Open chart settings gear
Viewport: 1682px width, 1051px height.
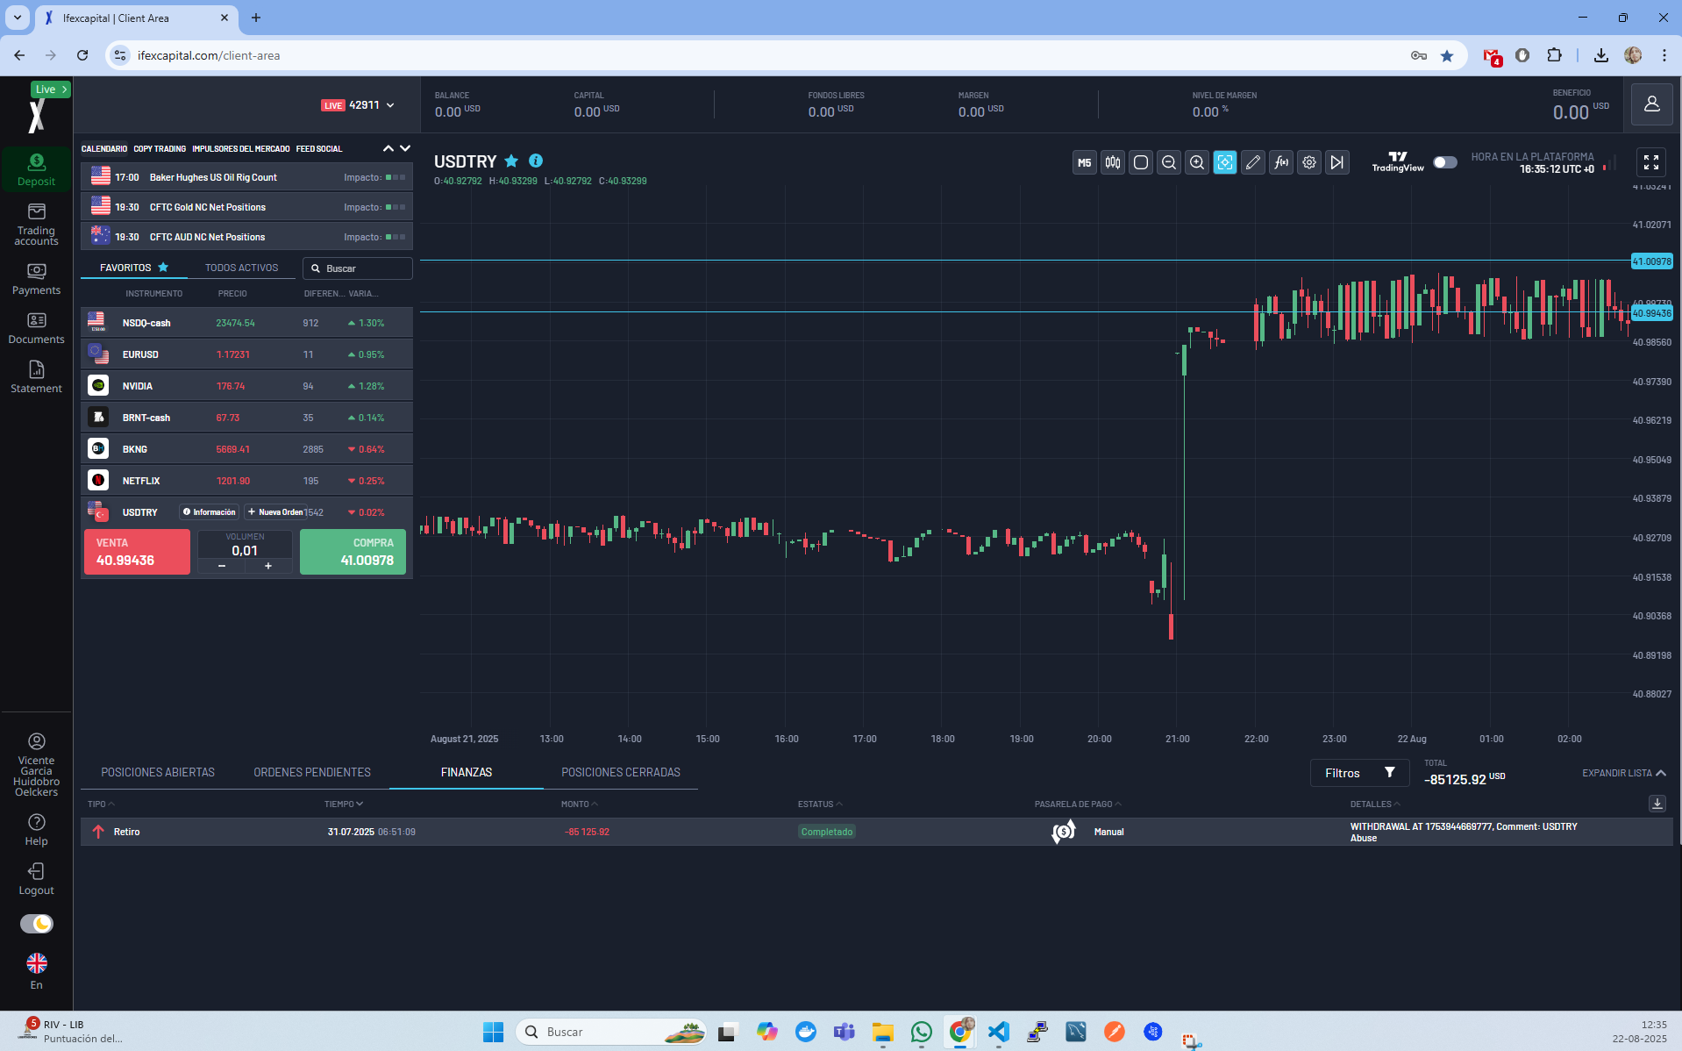click(1308, 162)
